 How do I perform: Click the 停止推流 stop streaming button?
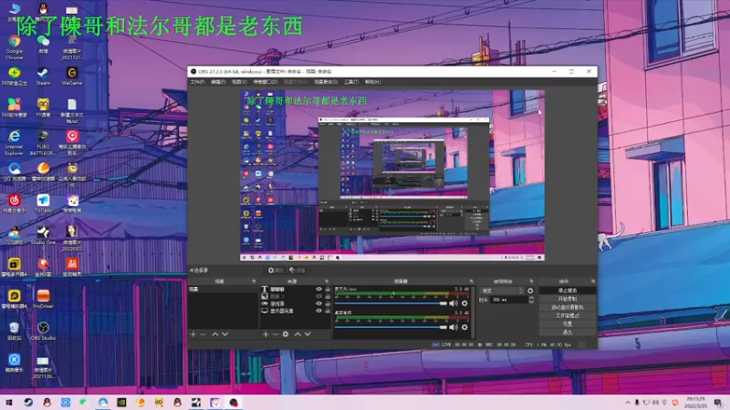point(567,291)
